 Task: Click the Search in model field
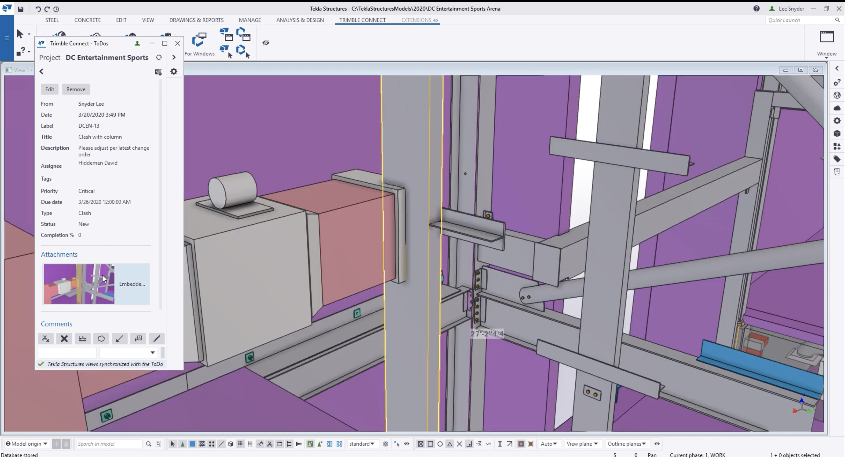coord(109,444)
